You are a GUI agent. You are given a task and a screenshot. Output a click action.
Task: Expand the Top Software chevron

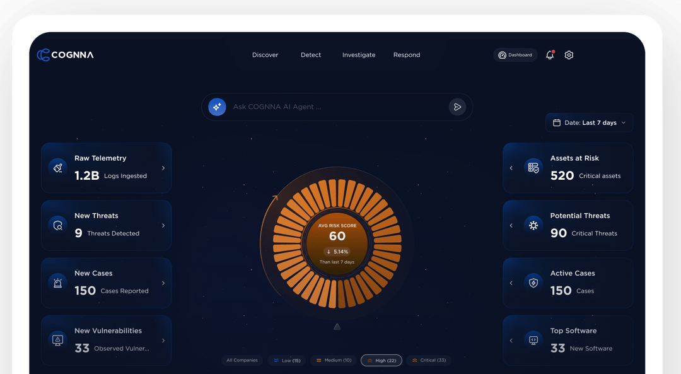[511, 341]
